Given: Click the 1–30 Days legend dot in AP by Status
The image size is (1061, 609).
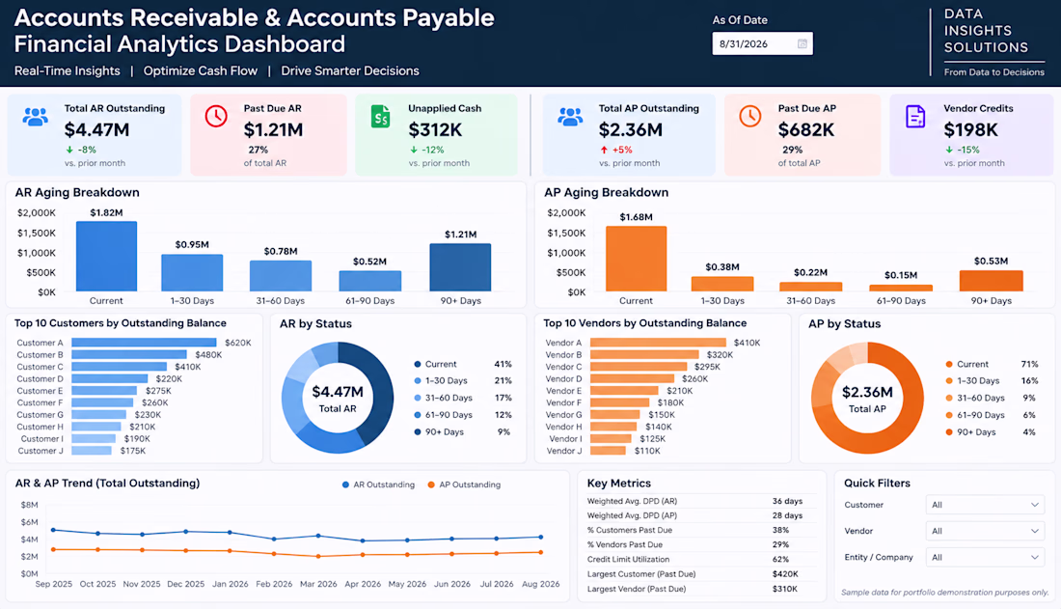Looking at the screenshot, I should coord(949,380).
